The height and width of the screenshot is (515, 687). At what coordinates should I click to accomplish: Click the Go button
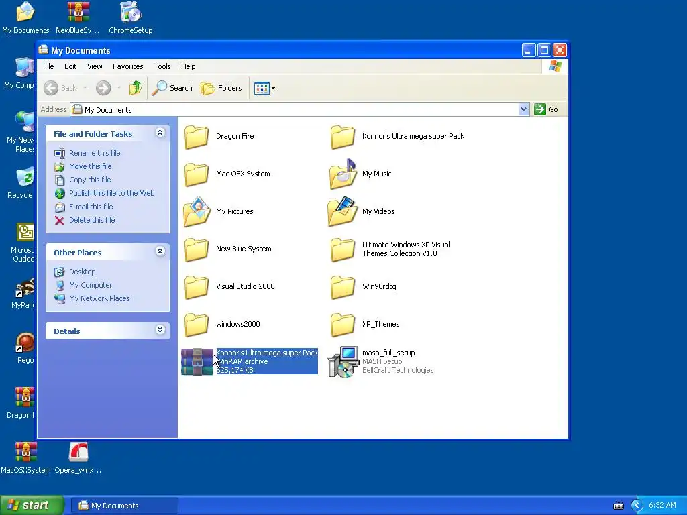click(x=546, y=109)
